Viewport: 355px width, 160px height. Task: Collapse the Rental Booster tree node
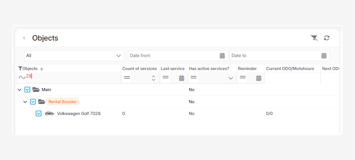pyautogui.click(x=25, y=102)
